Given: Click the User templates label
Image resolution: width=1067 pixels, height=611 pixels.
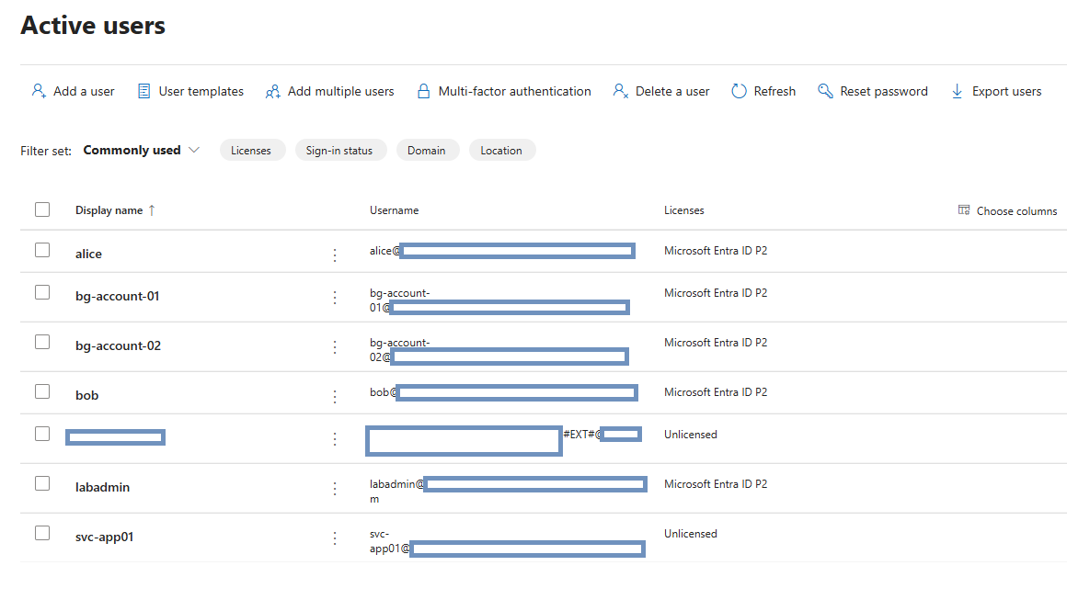Looking at the screenshot, I should tap(201, 91).
